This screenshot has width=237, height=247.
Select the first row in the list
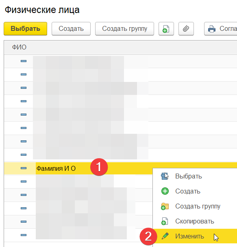pos(120,61)
